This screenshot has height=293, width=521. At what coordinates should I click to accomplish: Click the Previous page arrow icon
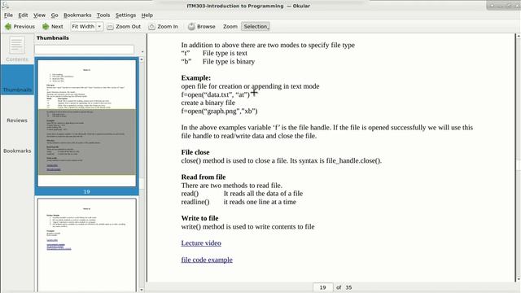8,27
